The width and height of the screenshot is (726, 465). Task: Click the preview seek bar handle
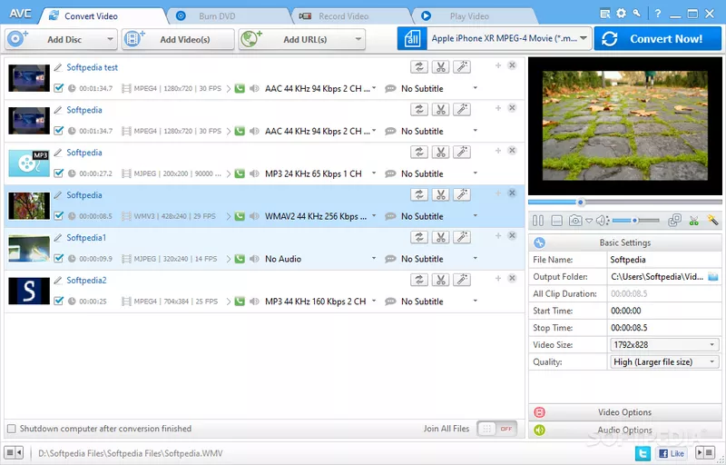[x=580, y=203]
